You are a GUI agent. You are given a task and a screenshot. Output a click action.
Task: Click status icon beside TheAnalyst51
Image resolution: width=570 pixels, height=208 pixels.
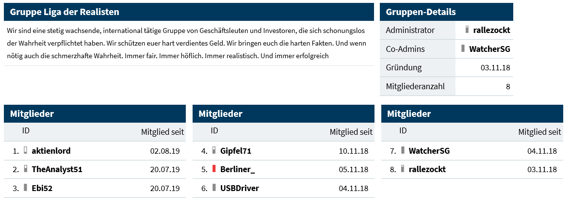click(x=25, y=169)
